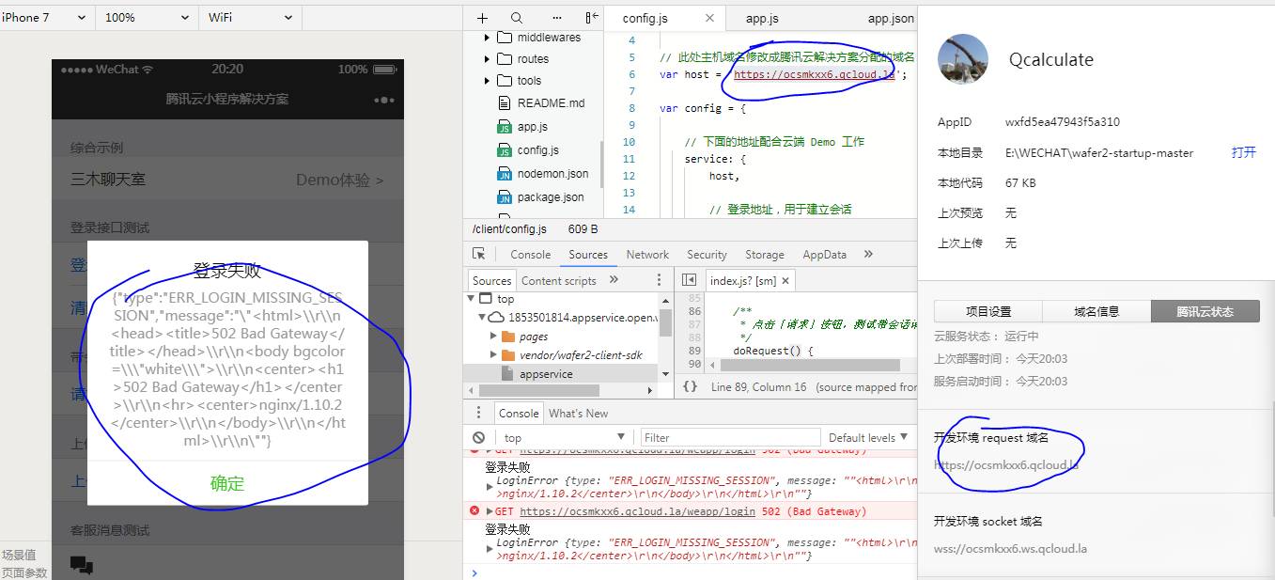Viewport: 1275px width, 580px height.
Task: Select the 域名信息 tab
Action: (x=1096, y=311)
